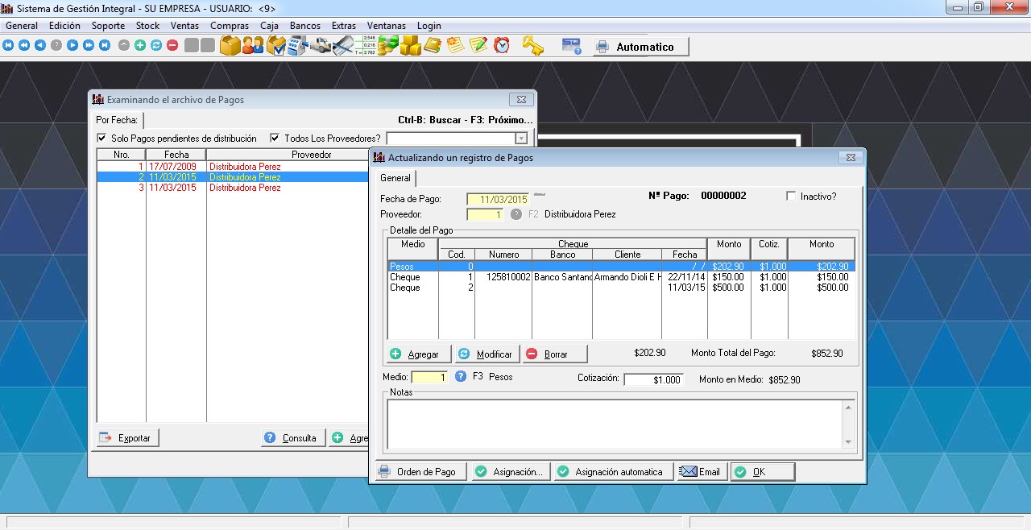1031x530 pixels.
Task: Click the Asignación automatica button
Action: tap(612, 472)
